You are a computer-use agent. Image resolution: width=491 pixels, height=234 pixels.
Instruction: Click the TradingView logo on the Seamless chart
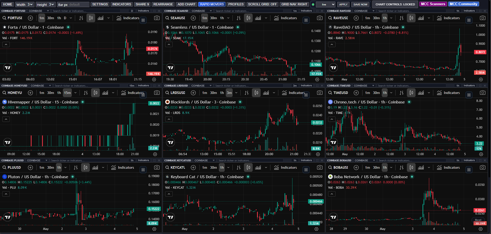[x=170, y=68]
